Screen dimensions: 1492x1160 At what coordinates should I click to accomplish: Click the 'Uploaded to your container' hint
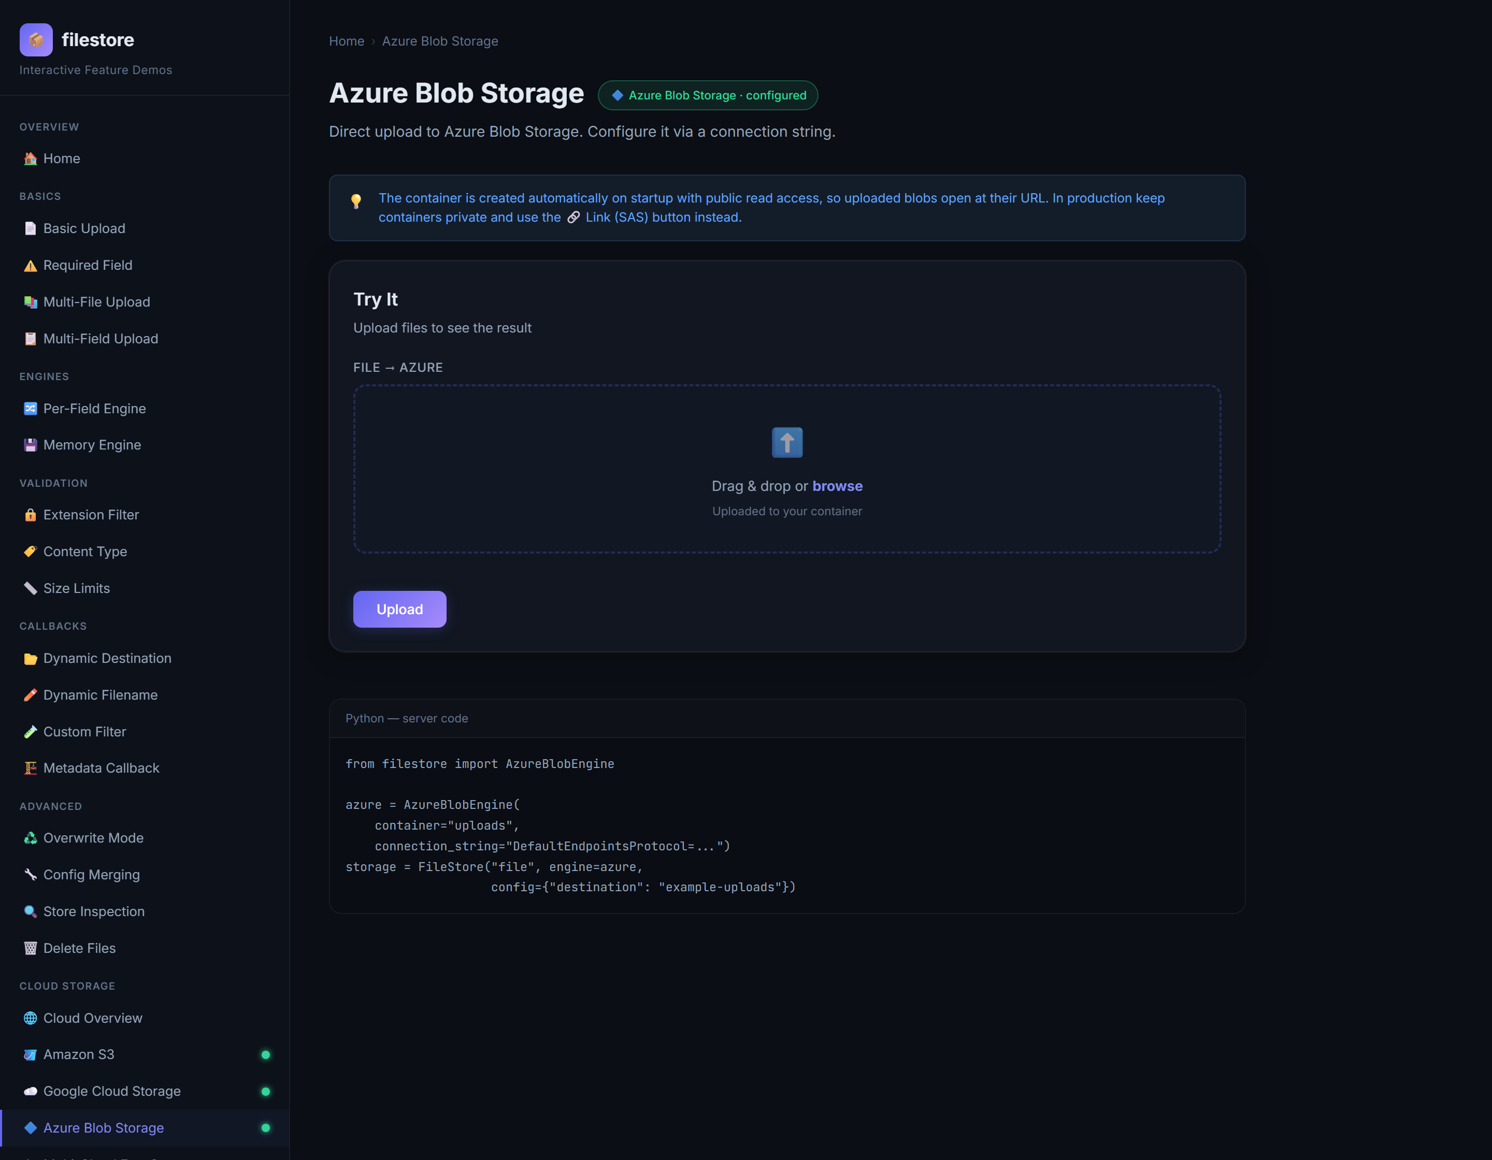point(787,511)
